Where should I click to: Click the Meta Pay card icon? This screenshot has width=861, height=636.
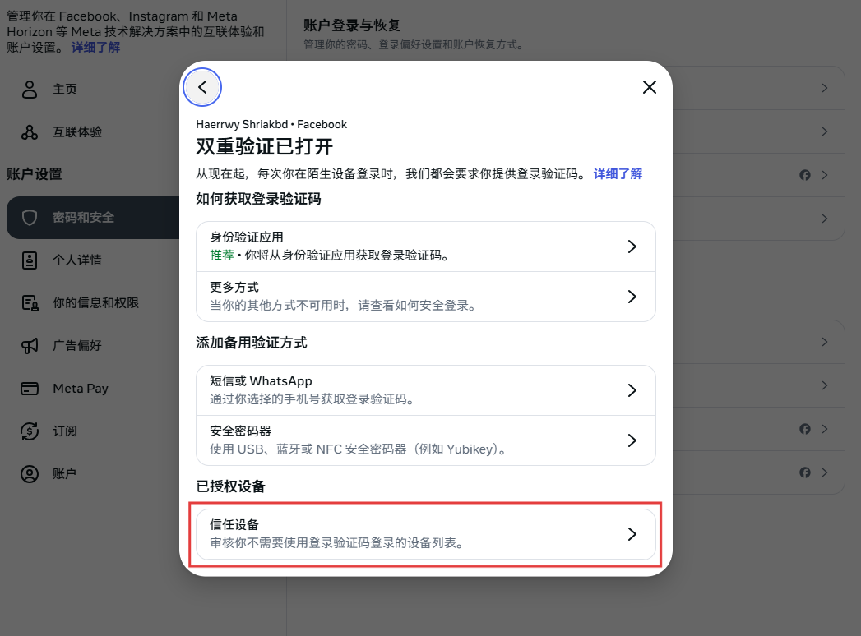click(x=30, y=389)
